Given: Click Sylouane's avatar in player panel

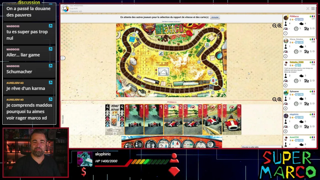Looking at the screenshot, I should [x=286, y=93].
